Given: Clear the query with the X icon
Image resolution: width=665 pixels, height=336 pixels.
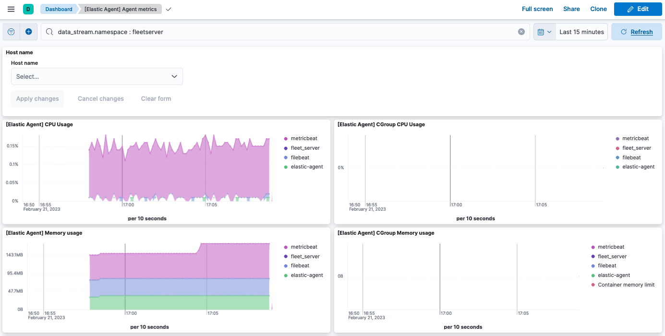Looking at the screenshot, I should click(x=521, y=31).
